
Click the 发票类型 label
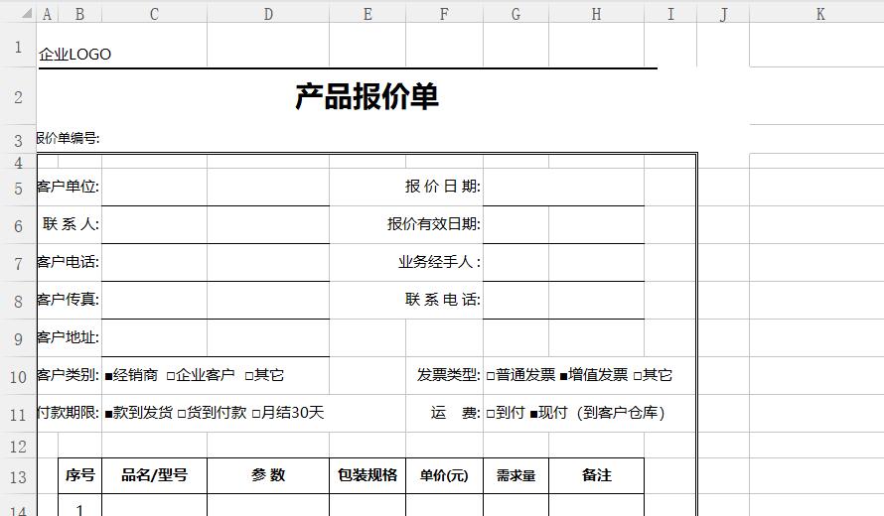pyautogui.click(x=449, y=375)
